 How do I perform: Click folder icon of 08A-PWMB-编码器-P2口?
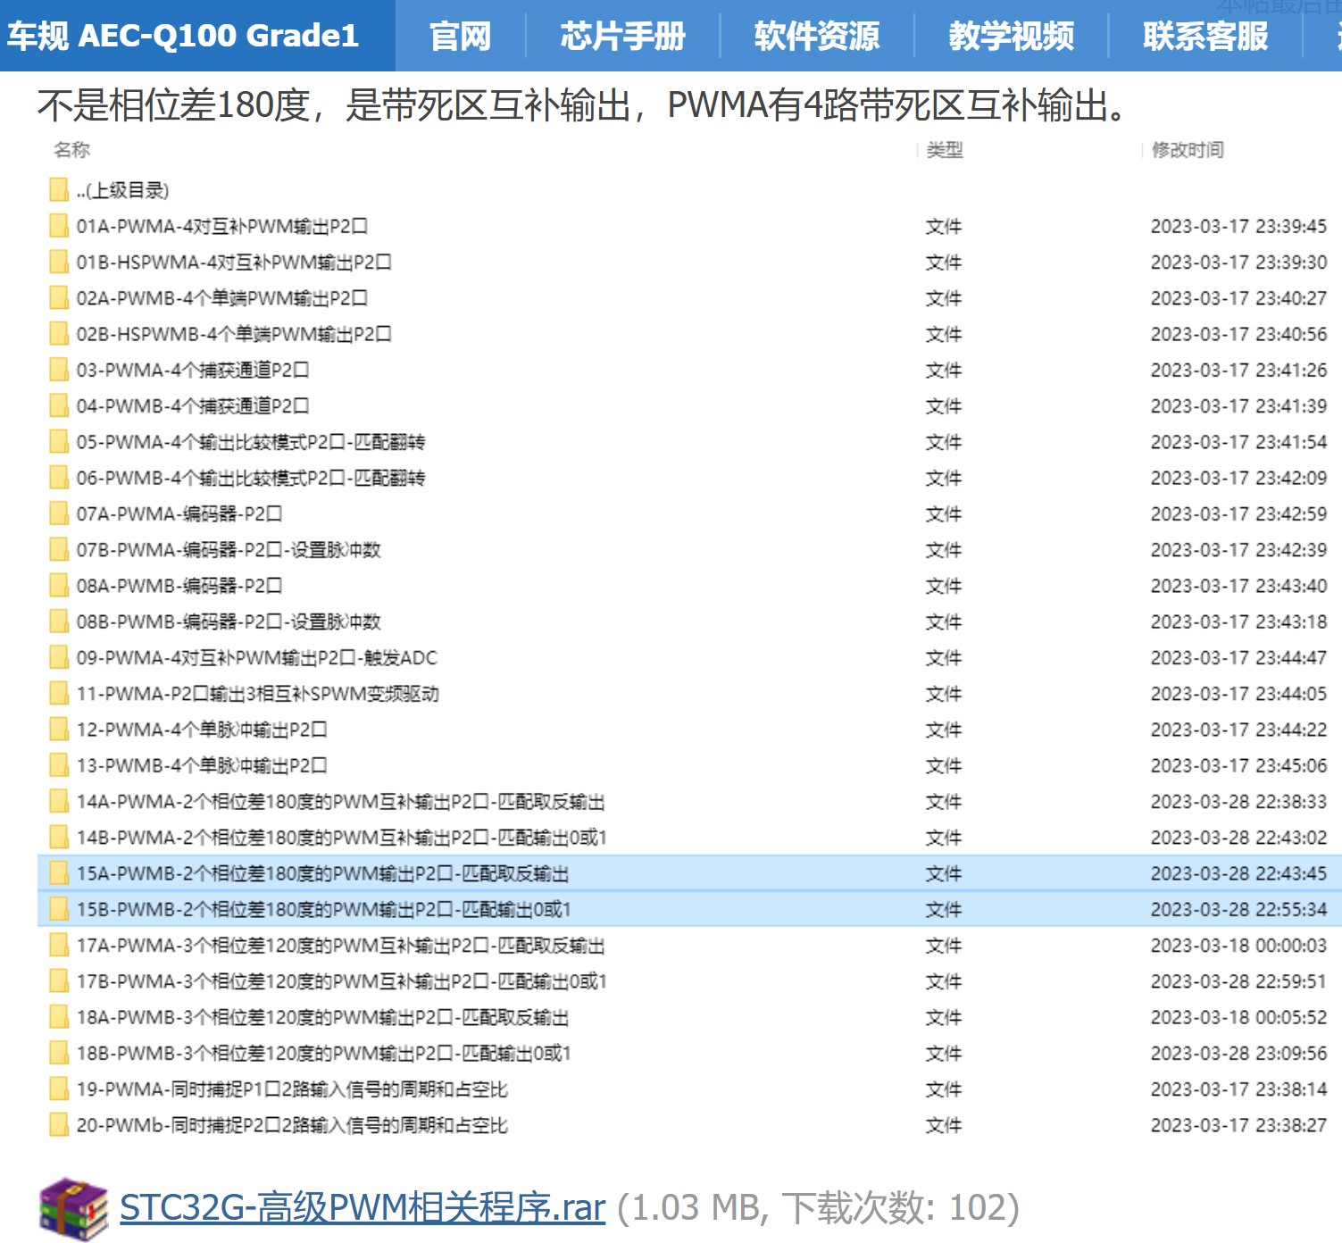[59, 585]
